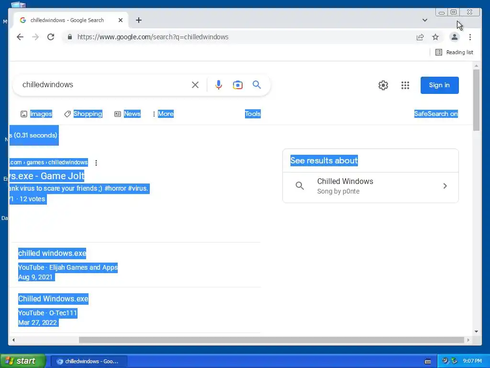Switch to the Shopping results tab
Image resolution: width=490 pixels, height=368 pixels.
coord(83,114)
